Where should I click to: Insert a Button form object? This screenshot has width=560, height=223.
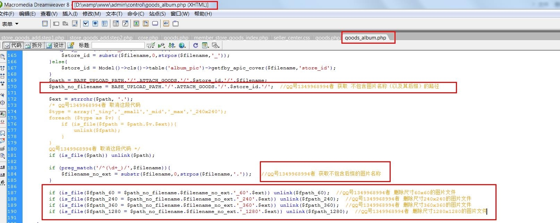pos(155,24)
